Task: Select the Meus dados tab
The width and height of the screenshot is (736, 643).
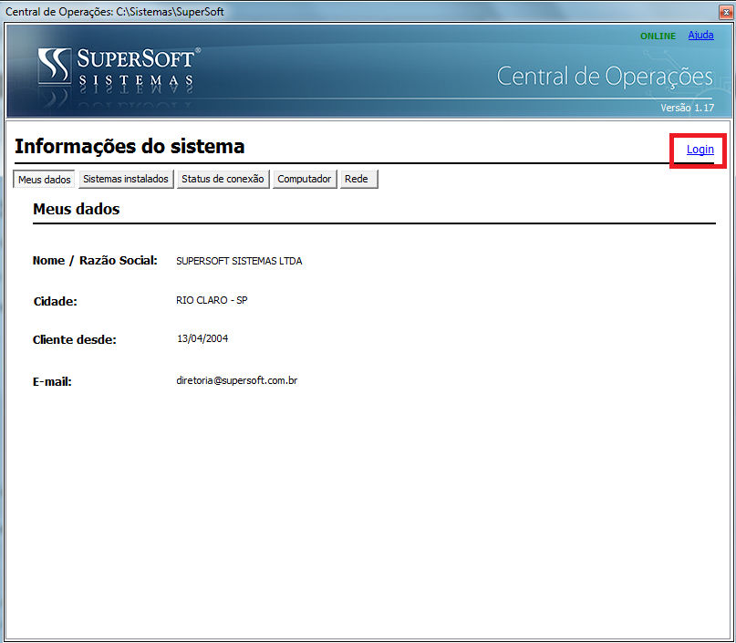Action: [44, 180]
